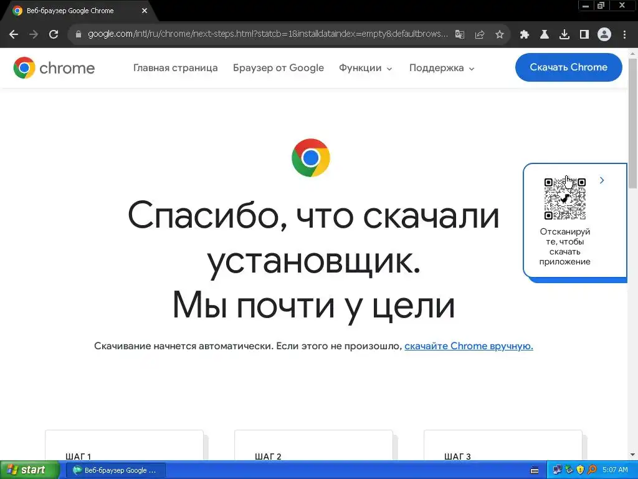638x479 pixels.
Task: Open the translate page icon
Action: tap(459, 34)
